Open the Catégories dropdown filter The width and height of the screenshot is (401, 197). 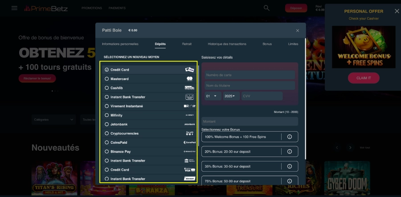54,119
